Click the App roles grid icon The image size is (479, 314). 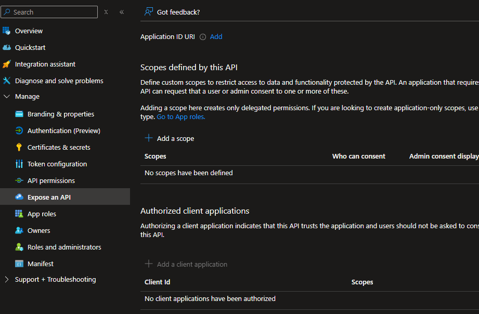tap(19, 214)
